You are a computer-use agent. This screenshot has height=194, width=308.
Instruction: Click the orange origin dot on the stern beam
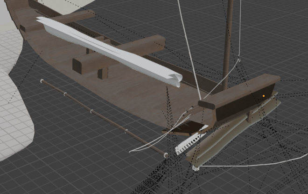point(263,96)
